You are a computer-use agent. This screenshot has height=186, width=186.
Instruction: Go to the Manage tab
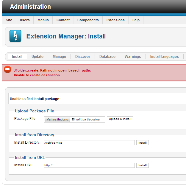59,57
